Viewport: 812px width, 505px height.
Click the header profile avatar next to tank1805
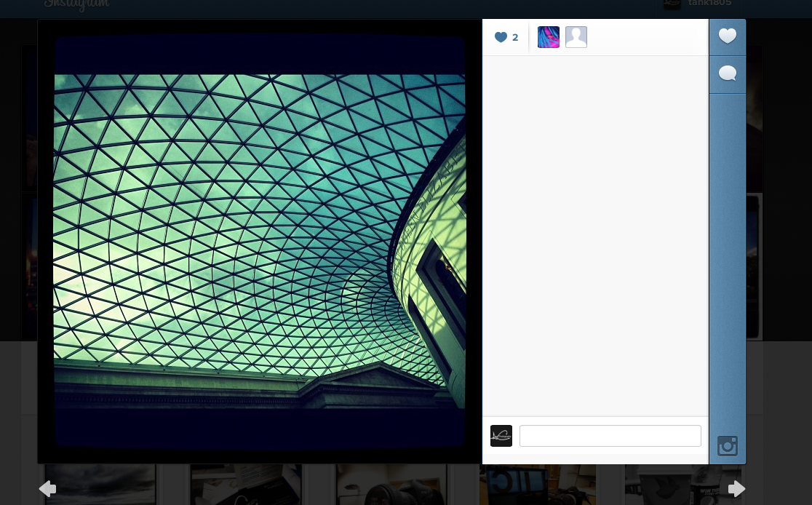pyautogui.click(x=672, y=4)
